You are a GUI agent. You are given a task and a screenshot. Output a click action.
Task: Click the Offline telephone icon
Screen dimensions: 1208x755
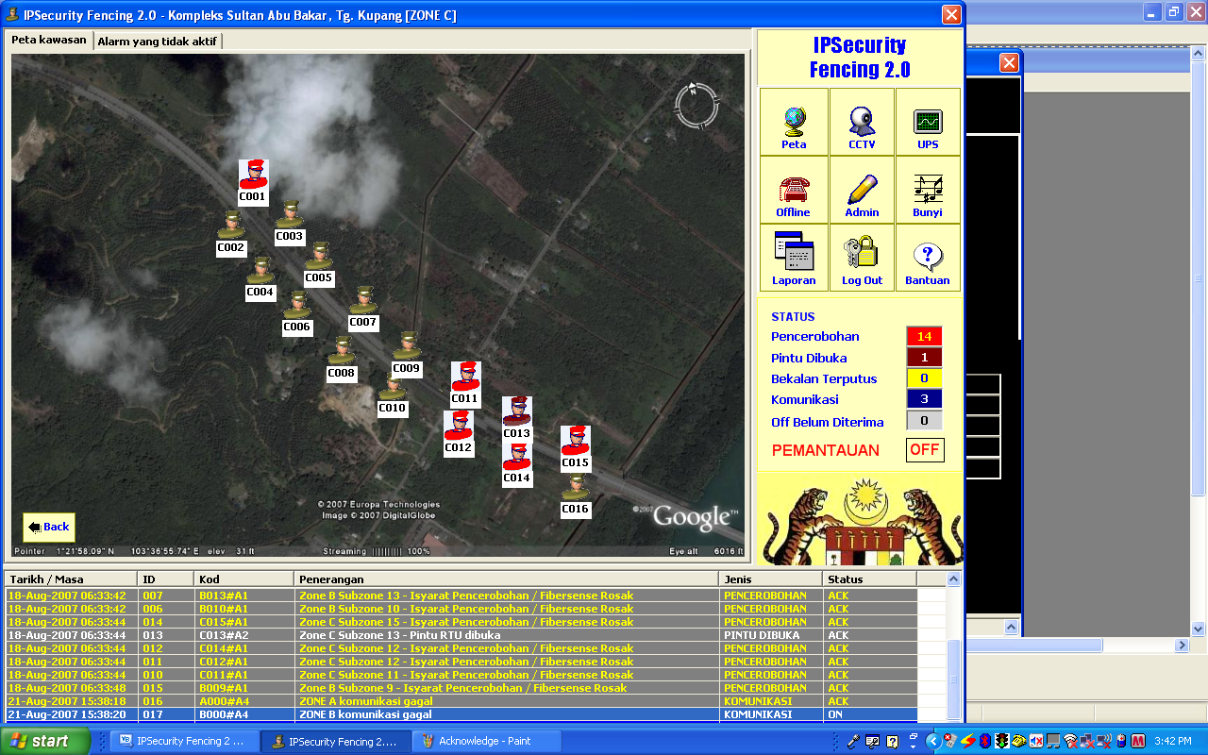(x=793, y=192)
